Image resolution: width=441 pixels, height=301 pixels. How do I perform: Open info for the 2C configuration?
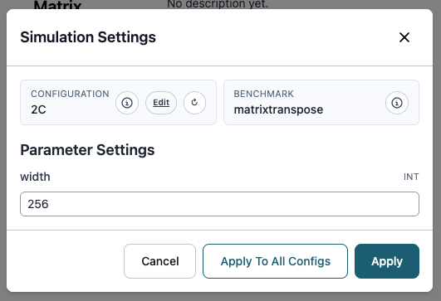tap(127, 103)
